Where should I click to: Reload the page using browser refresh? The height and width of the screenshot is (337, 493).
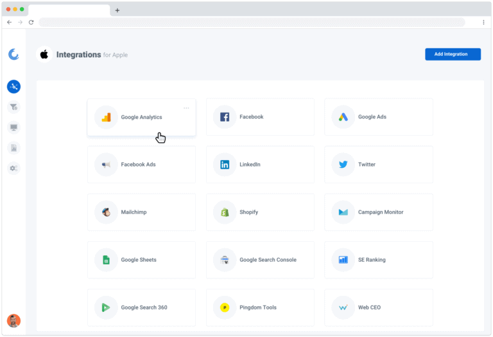tap(31, 22)
